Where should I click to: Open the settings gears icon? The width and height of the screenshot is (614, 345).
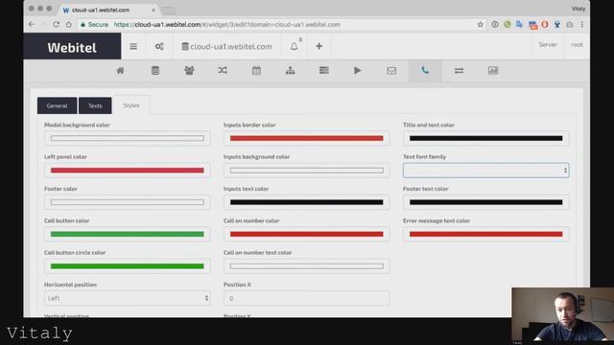point(159,47)
